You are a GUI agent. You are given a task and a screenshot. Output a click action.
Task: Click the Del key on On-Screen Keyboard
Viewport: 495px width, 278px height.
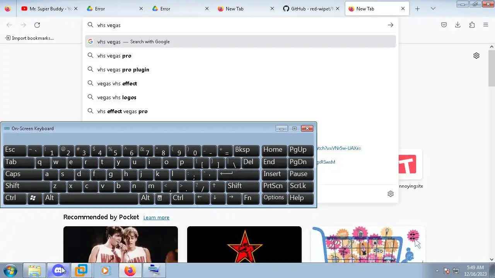(x=250, y=162)
